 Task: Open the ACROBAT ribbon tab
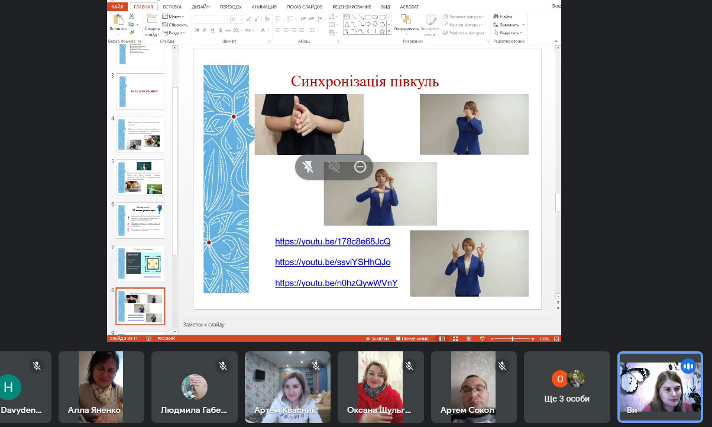point(409,7)
